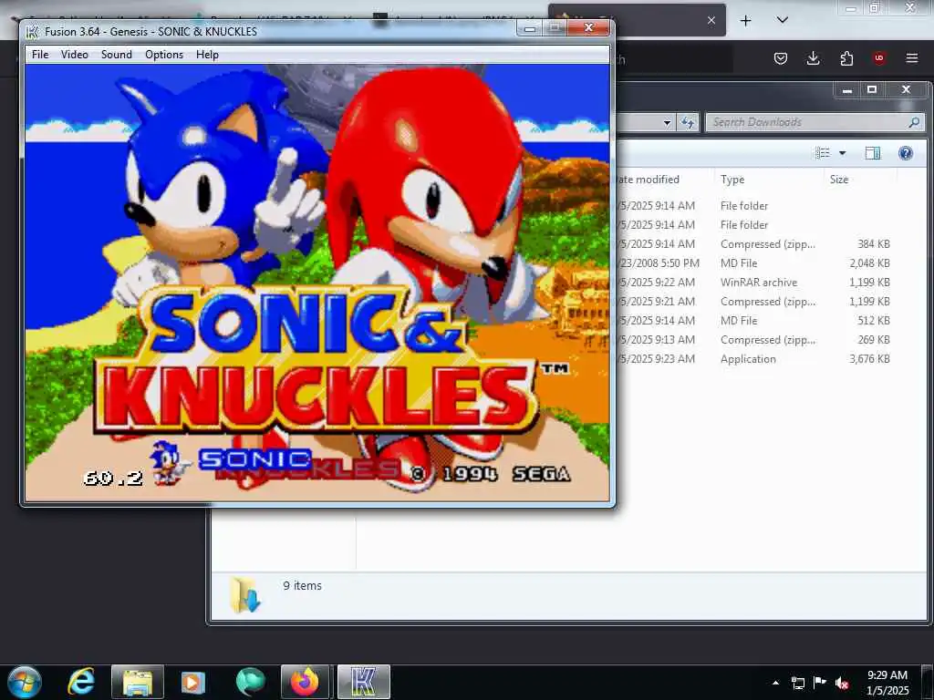Open the taskbar clock showing 9:29 AM

click(x=887, y=683)
